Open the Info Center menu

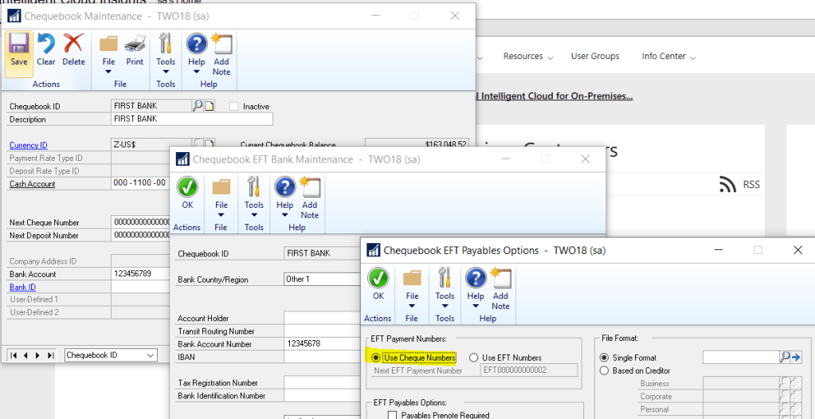coord(668,57)
